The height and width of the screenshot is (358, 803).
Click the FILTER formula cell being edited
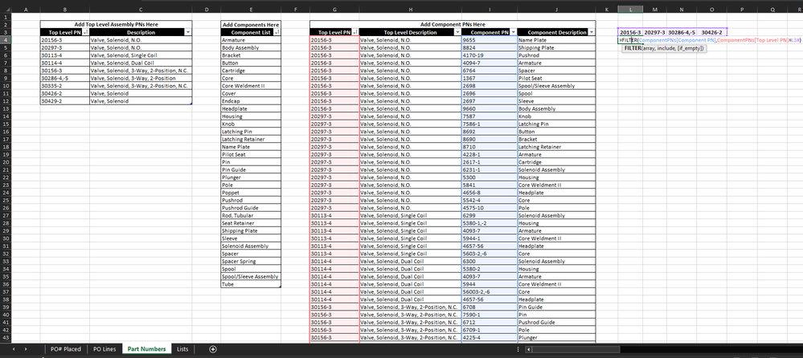coord(710,40)
